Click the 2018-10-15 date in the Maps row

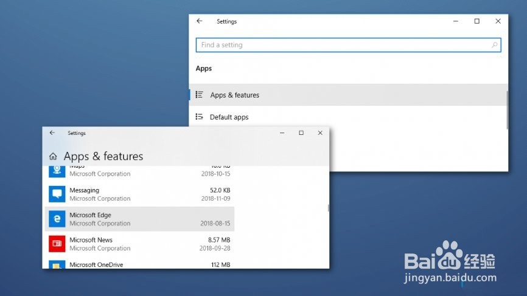216,174
